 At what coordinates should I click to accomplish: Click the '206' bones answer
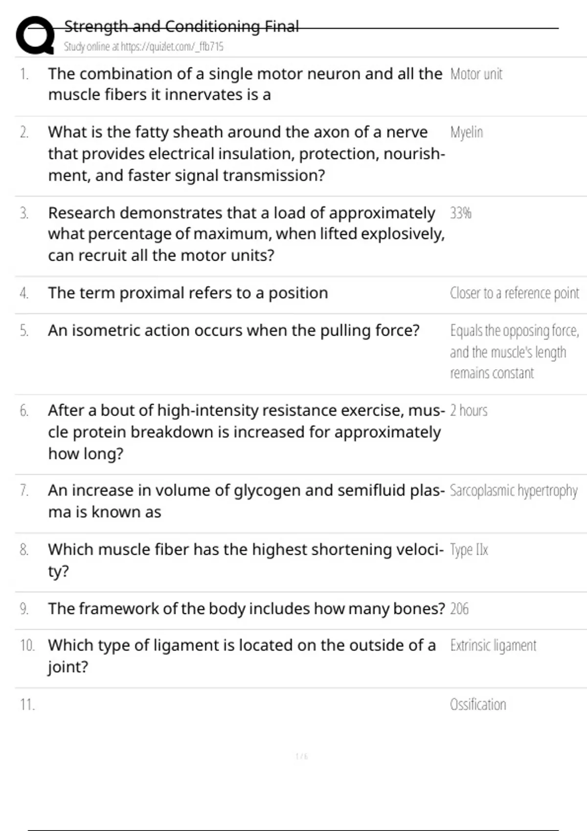click(x=459, y=609)
